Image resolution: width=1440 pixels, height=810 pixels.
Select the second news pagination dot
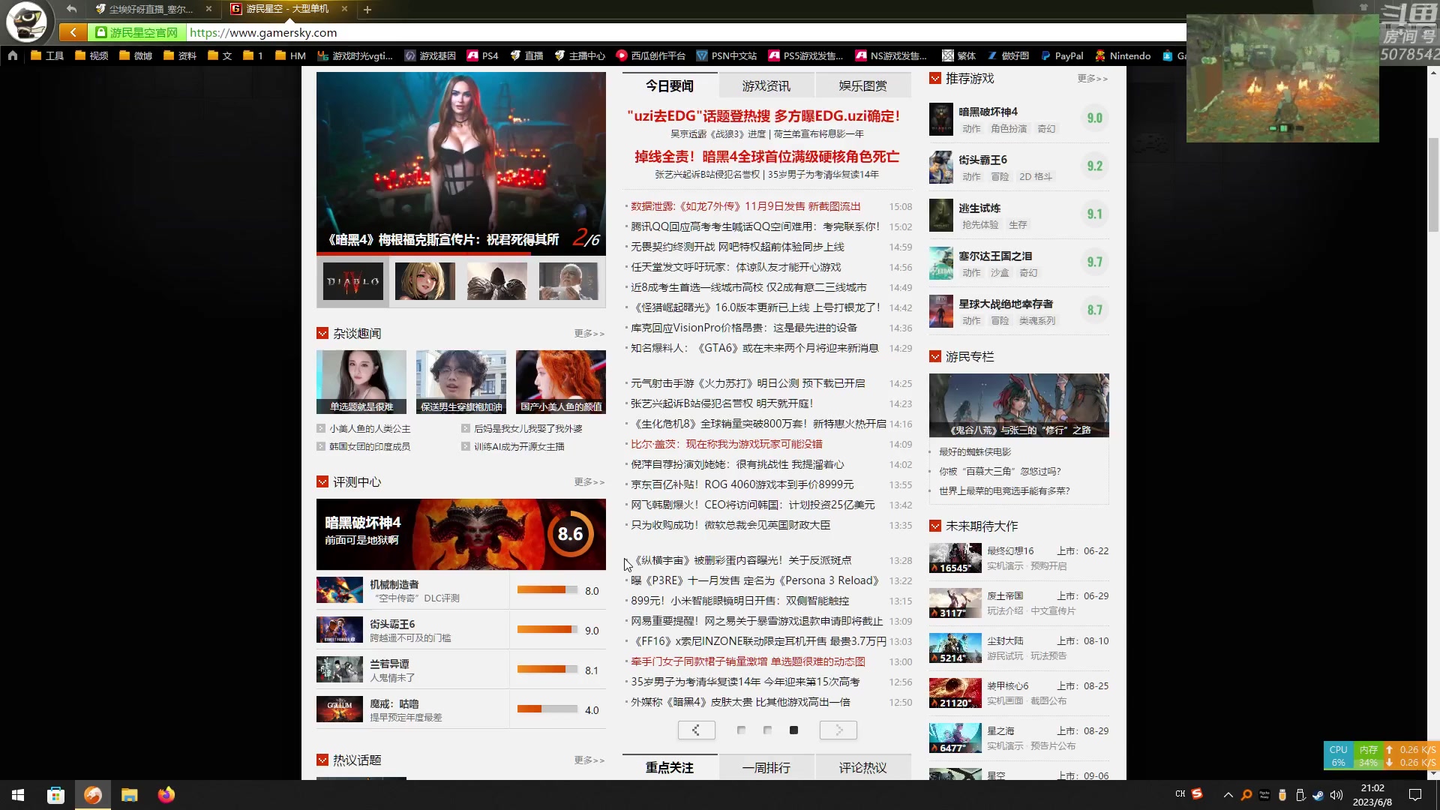[x=767, y=730]
